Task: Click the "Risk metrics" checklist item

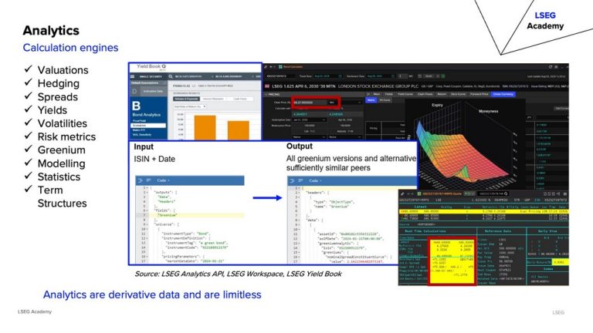Action: point(66,136)
